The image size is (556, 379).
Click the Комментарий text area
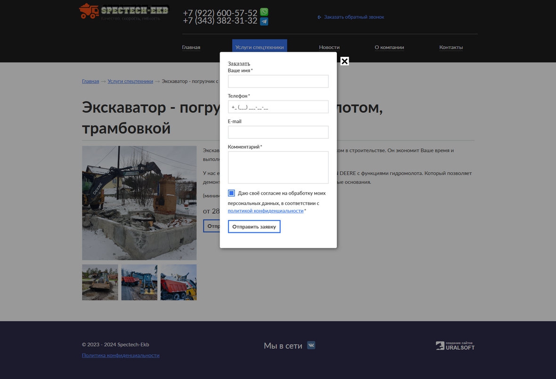(x=278, y=167)
